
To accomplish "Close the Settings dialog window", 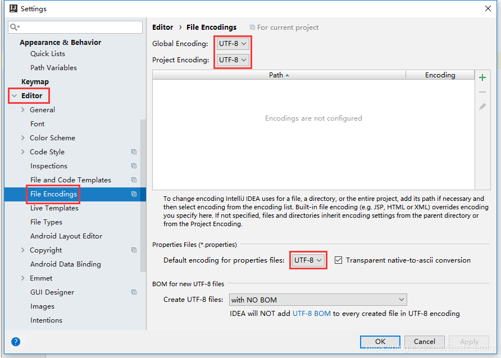I will [x=488, y=8].
